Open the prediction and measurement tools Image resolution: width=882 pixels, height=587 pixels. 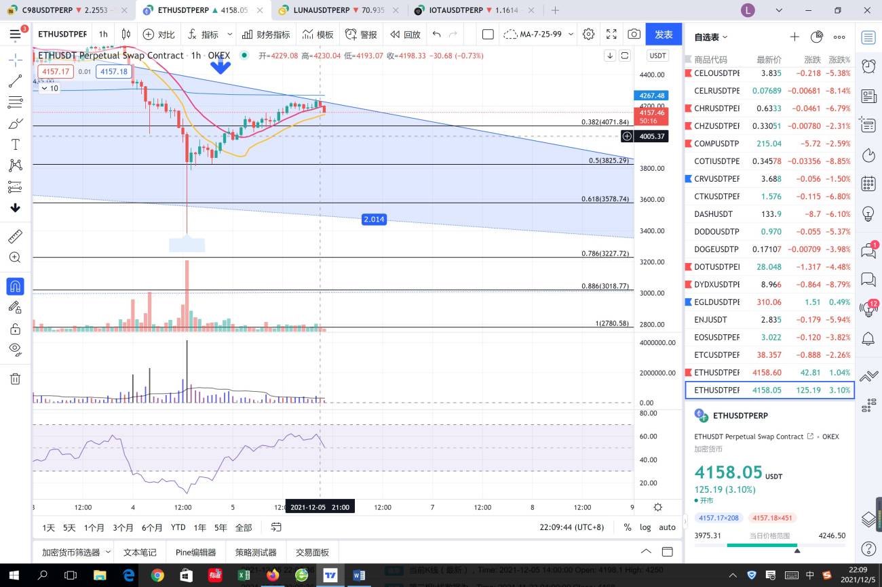point(15,186)
